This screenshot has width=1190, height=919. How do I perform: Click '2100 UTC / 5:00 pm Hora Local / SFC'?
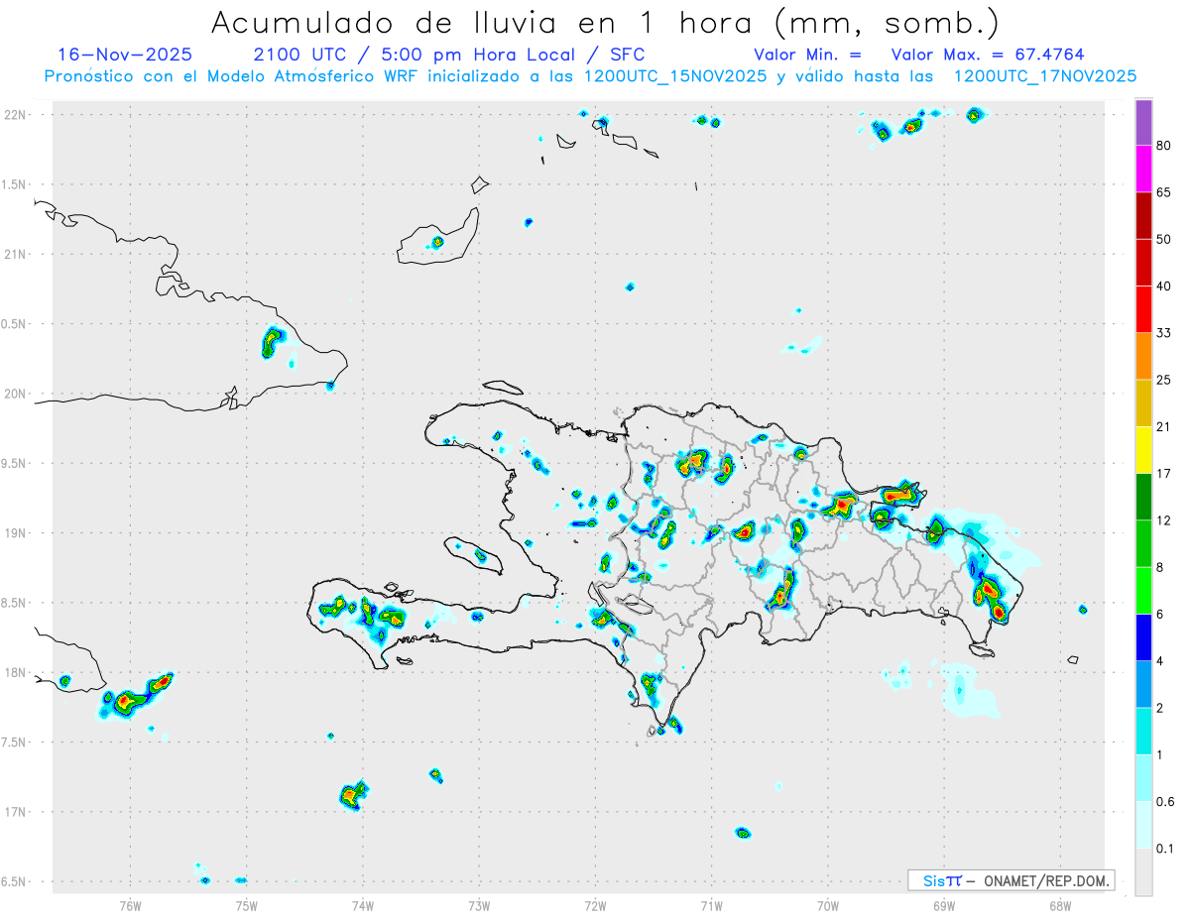(x=449, y=55)
